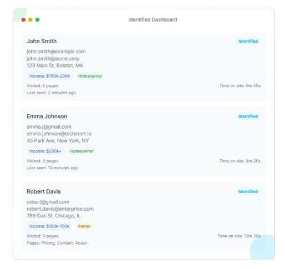Click the Renter tag

point(84,226)
